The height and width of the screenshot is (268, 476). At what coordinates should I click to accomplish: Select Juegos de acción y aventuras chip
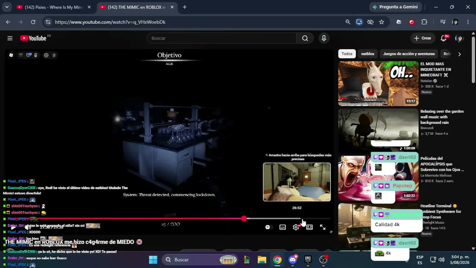tap(409, 54)
